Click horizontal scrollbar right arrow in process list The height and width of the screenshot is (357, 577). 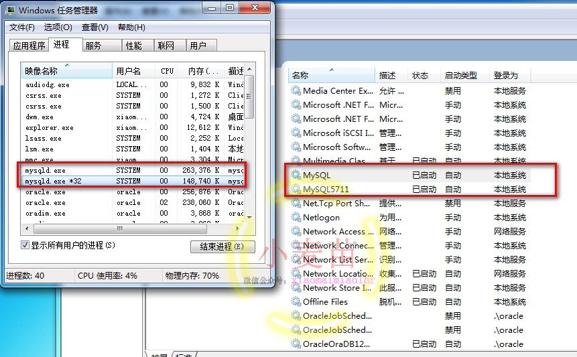click(x=238, y=228)
